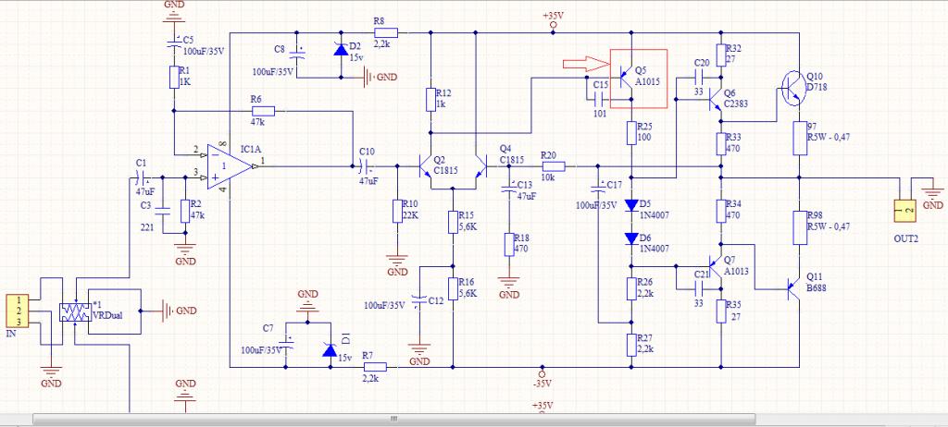The image size is (948, 427).
Task: Select the D1 15v zener diode
Action: tap(329, 349)
